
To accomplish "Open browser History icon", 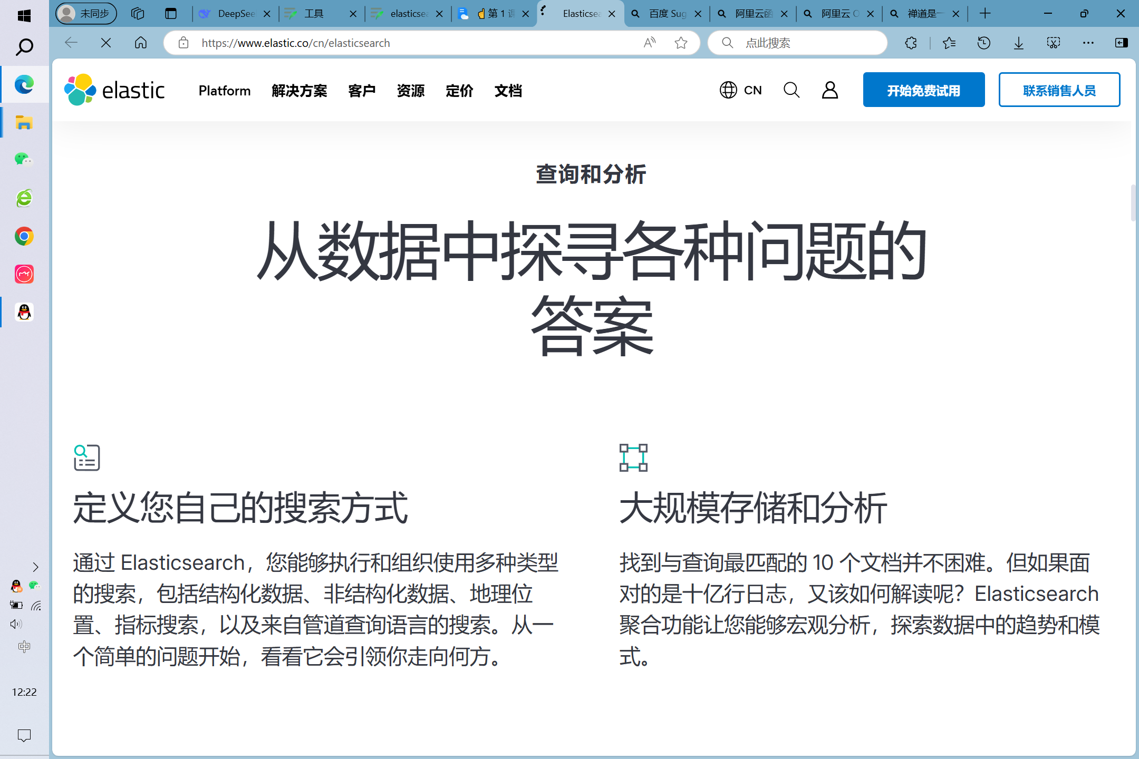I will pos(983,43).
